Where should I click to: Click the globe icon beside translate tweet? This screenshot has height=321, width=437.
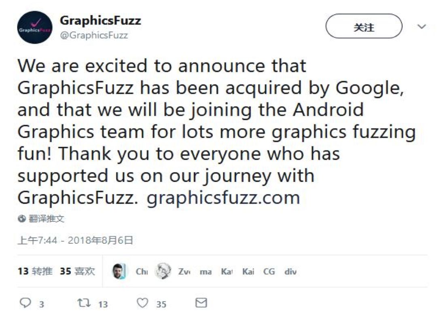click(21, 219)
